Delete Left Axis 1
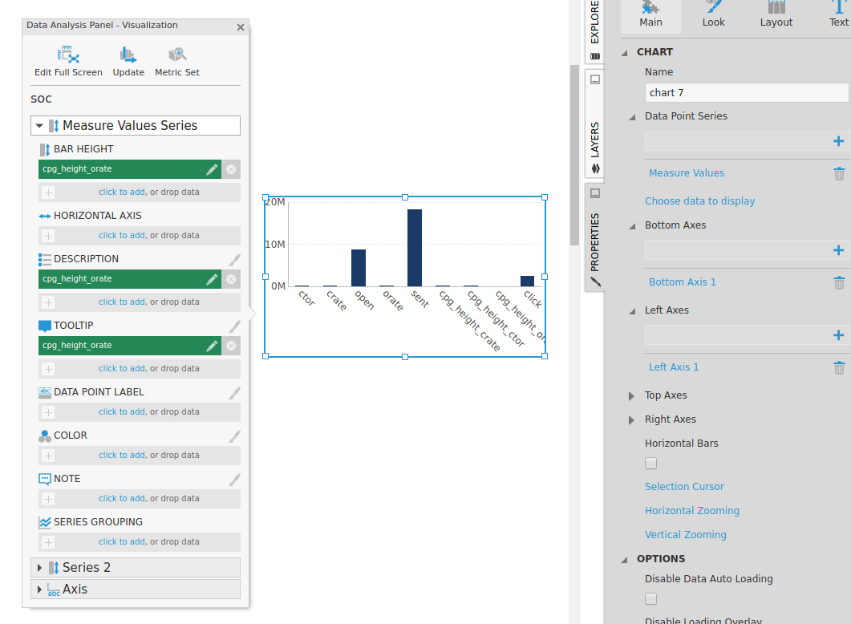The image size is (851, 624). point(839,368)
